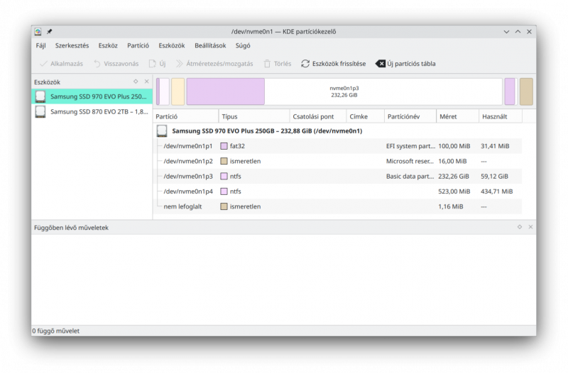Viewport: 568px width, 373px height.
Task: Click the Törlés button label
Action: (283, 64)
